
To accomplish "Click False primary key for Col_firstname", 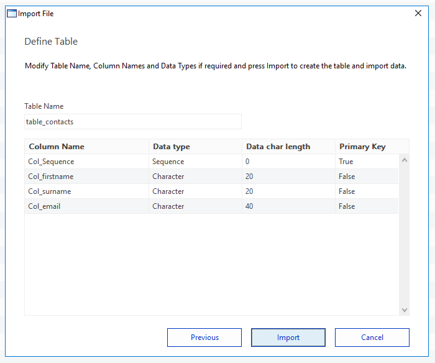I will coord(367,177).
